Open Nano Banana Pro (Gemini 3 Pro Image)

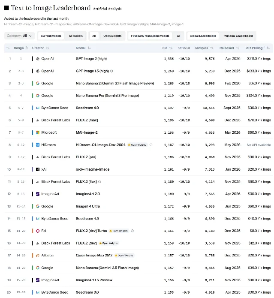107,96
